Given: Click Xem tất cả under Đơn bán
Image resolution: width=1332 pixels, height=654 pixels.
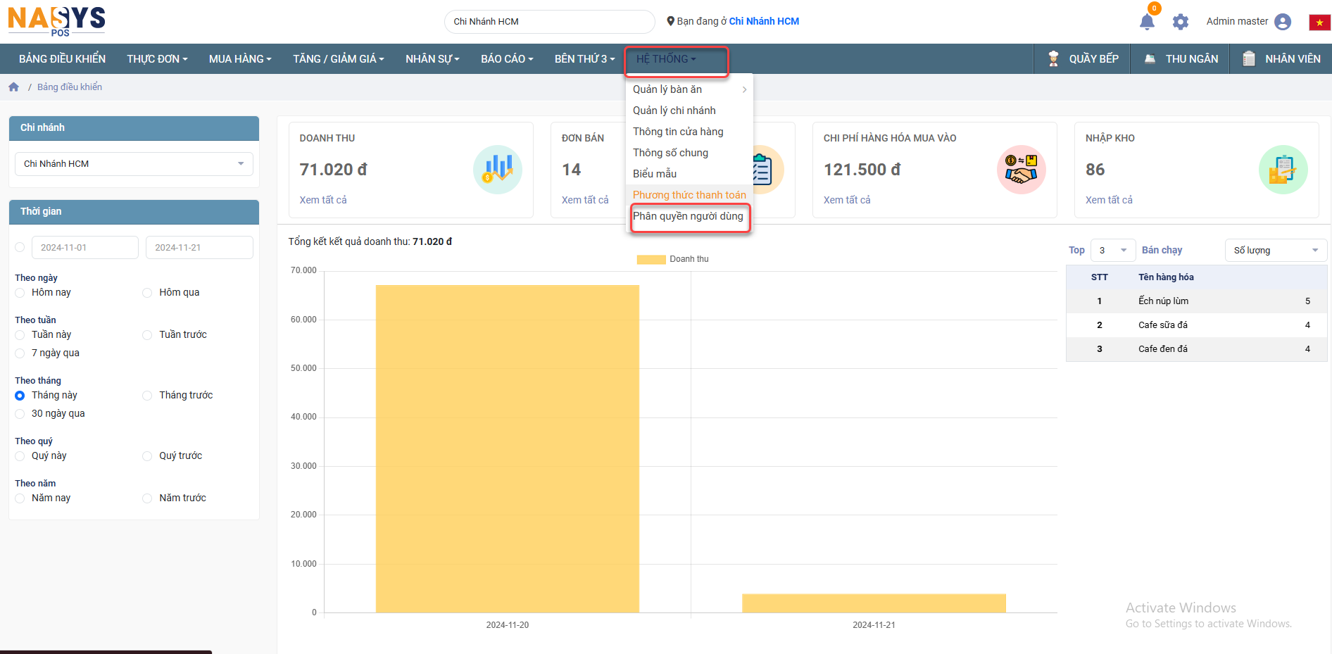Looking at the screenshot, I should tap(585, 200).
